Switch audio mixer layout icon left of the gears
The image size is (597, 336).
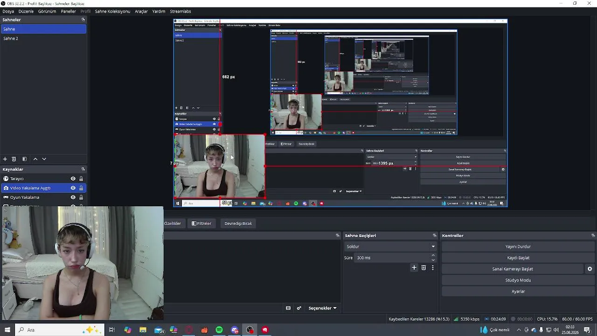(x=288, y=308)
